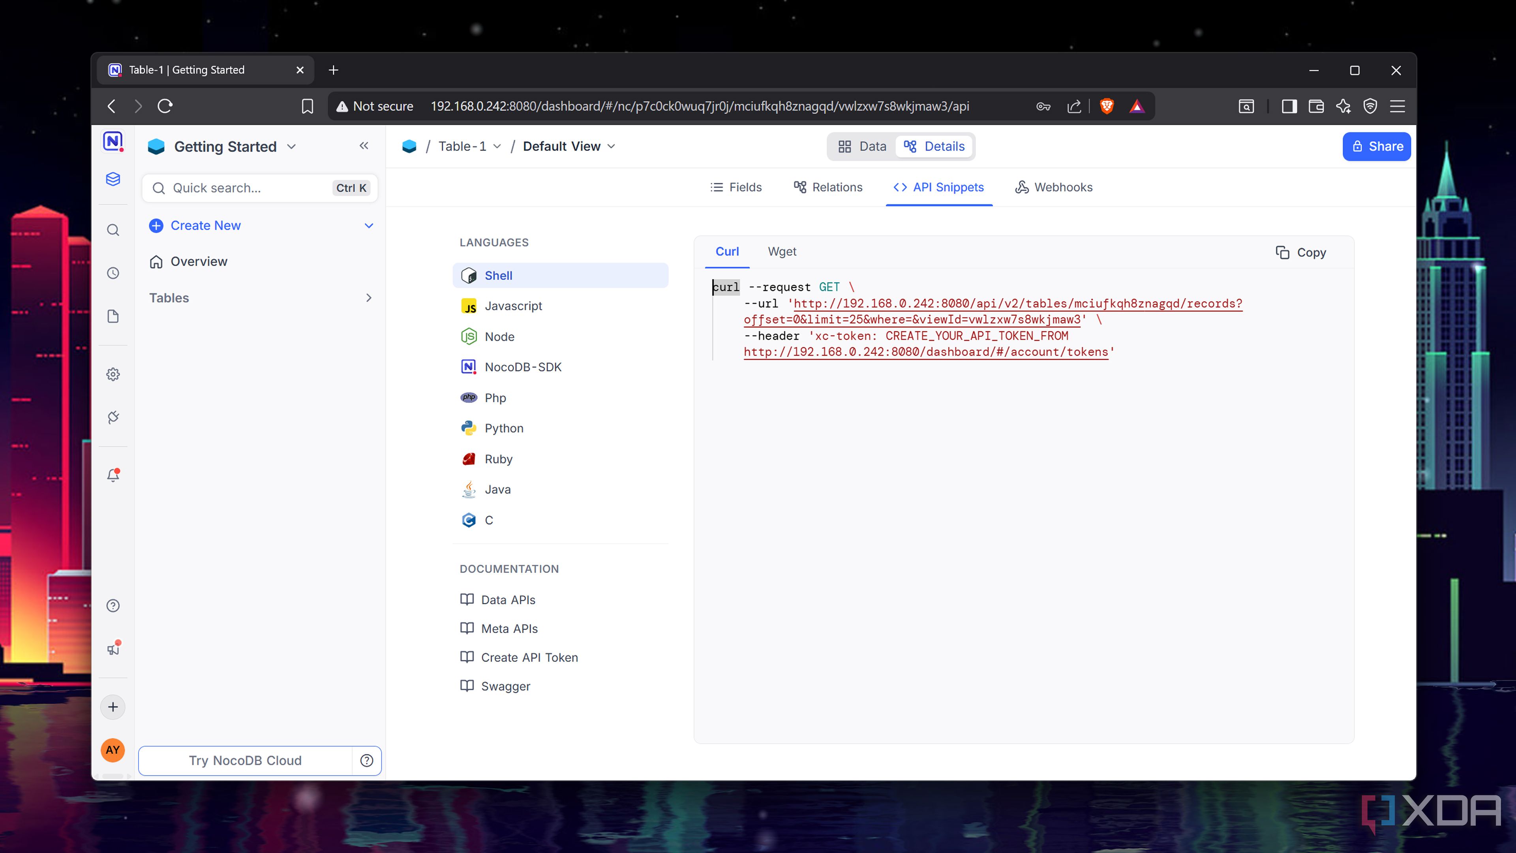Select the Details view toggle
The image size is (1516, 853).
(934, 146)
